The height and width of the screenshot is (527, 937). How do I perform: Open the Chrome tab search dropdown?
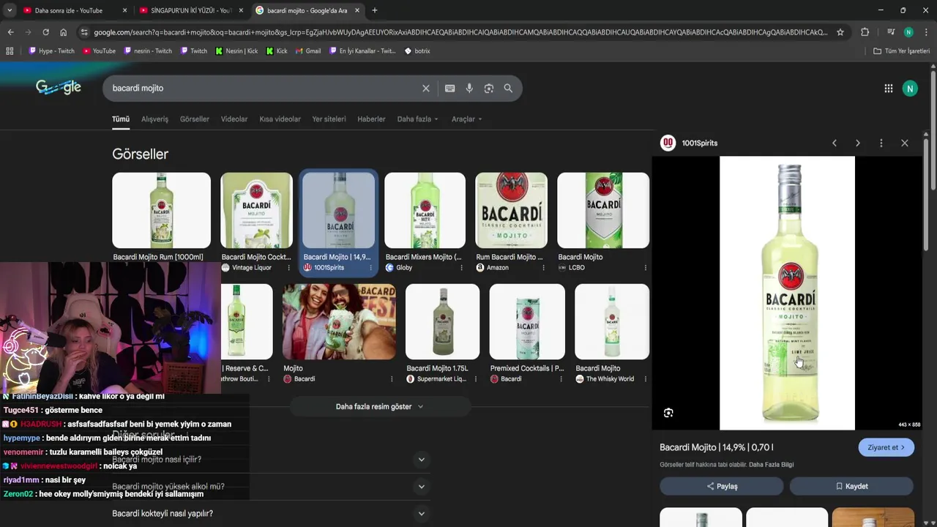coord(10,10)
